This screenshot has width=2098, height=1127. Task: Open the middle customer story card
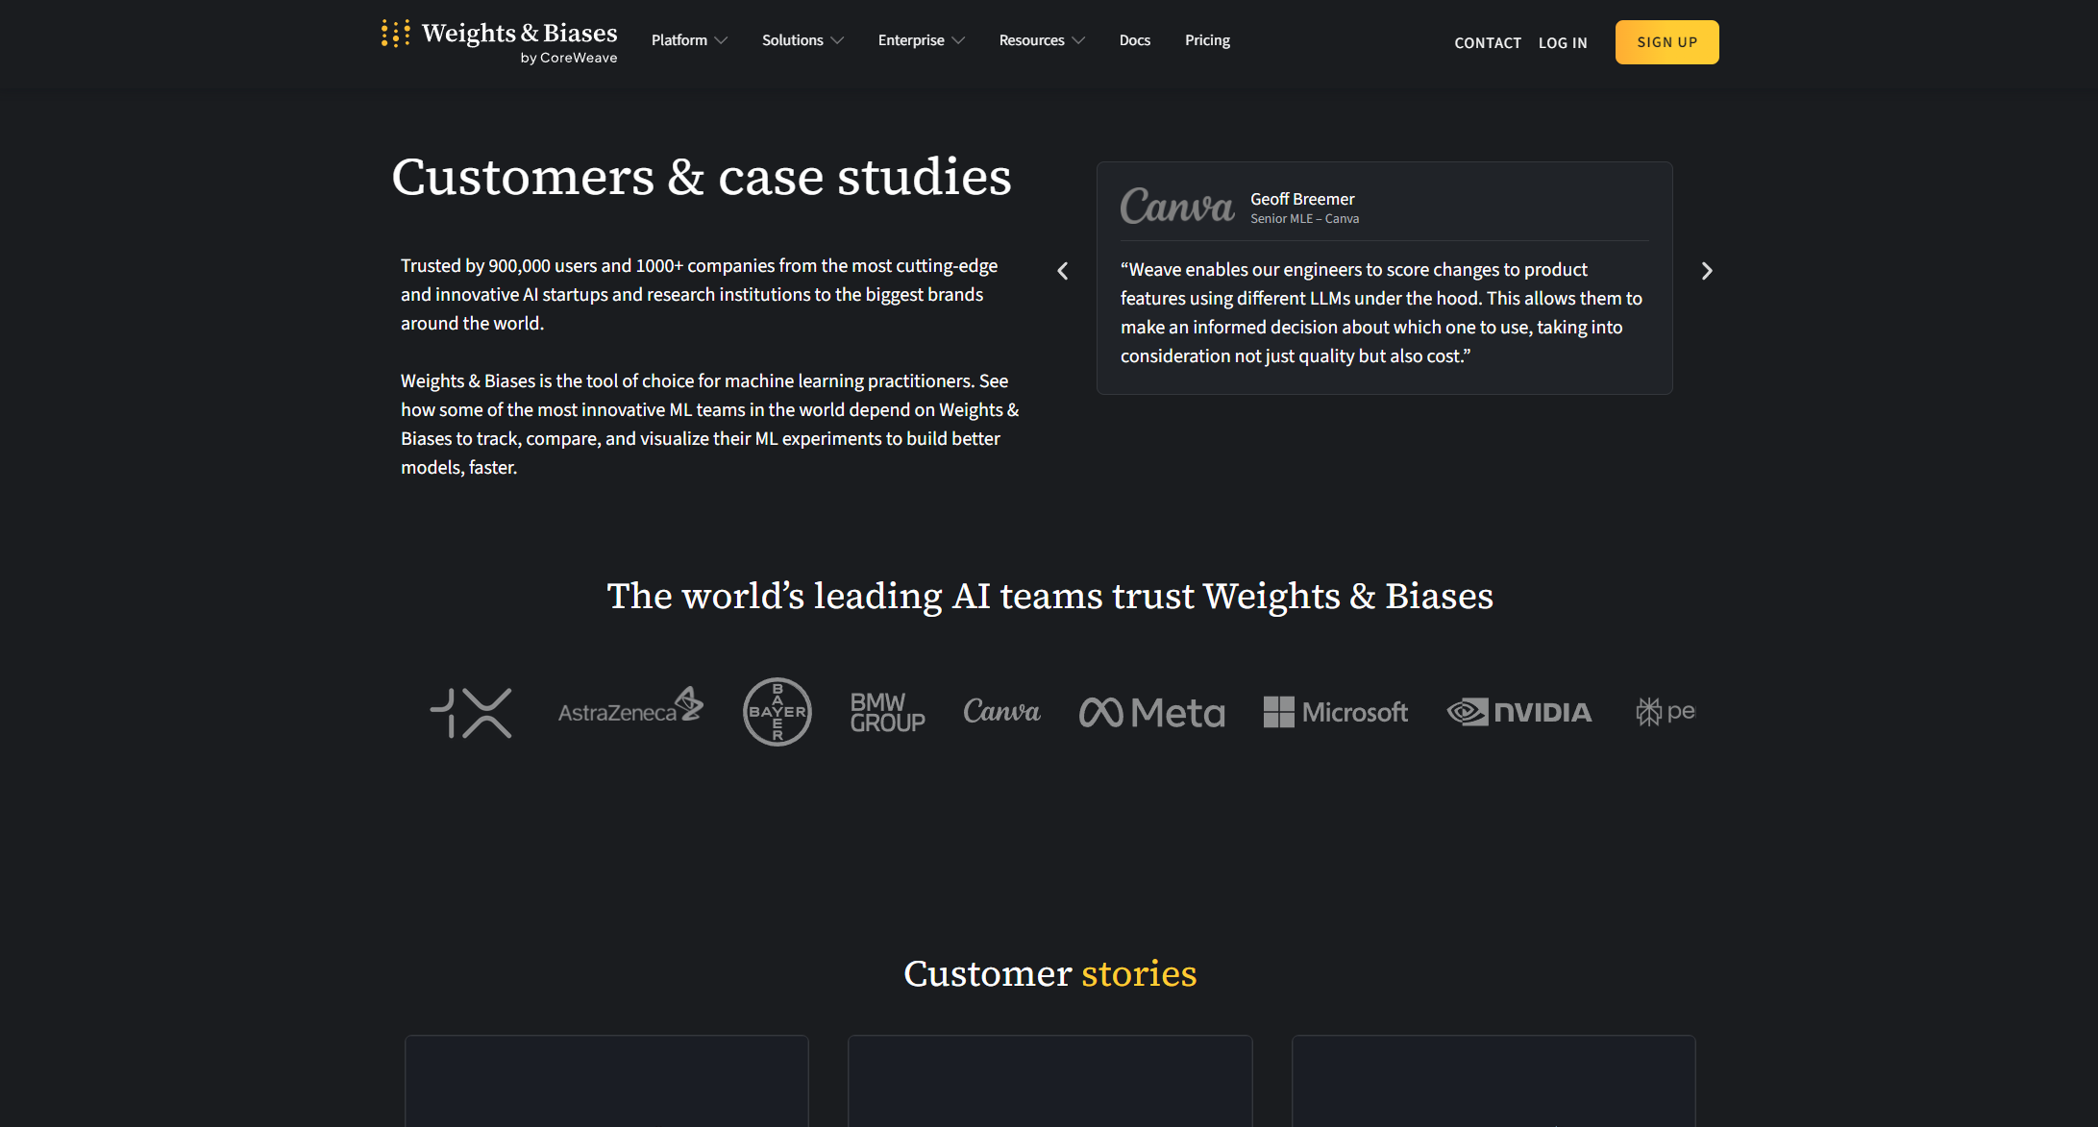(1049, 1081)
